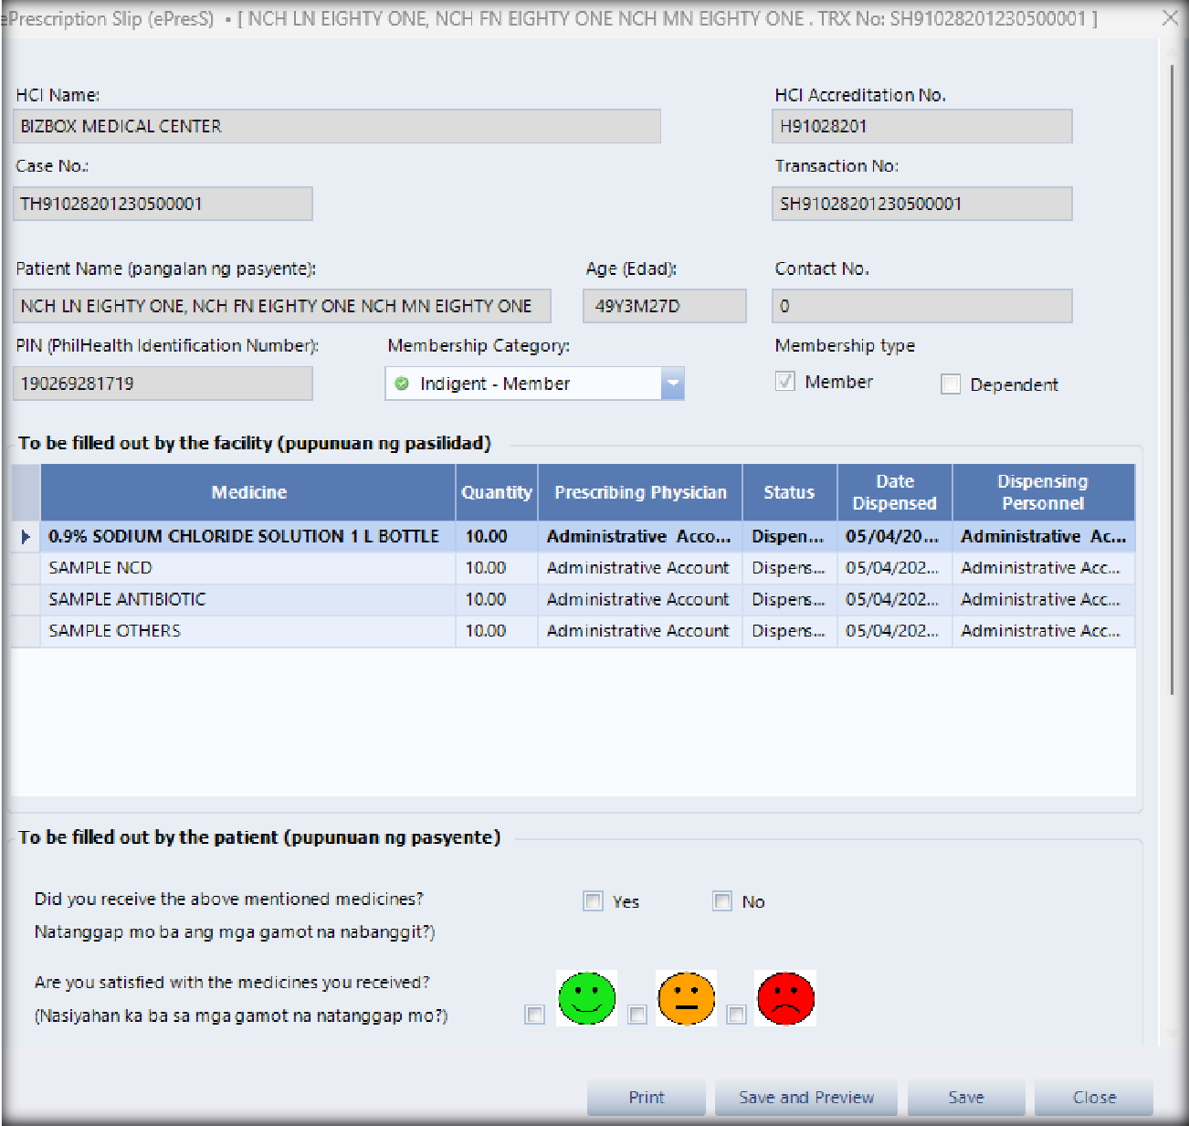1189x1126 pixels.
Task: Click the row indicator arrow for first medicine
Action: point(26,537)
